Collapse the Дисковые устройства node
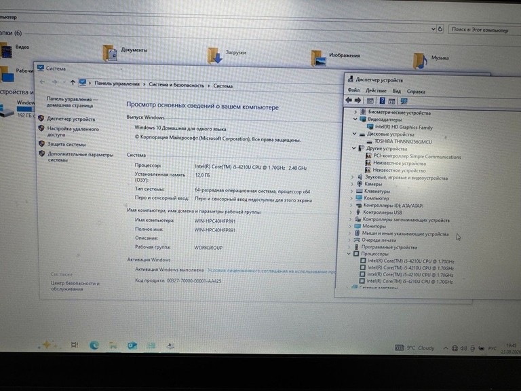521x391 pixels. click(x=354, y=134)
